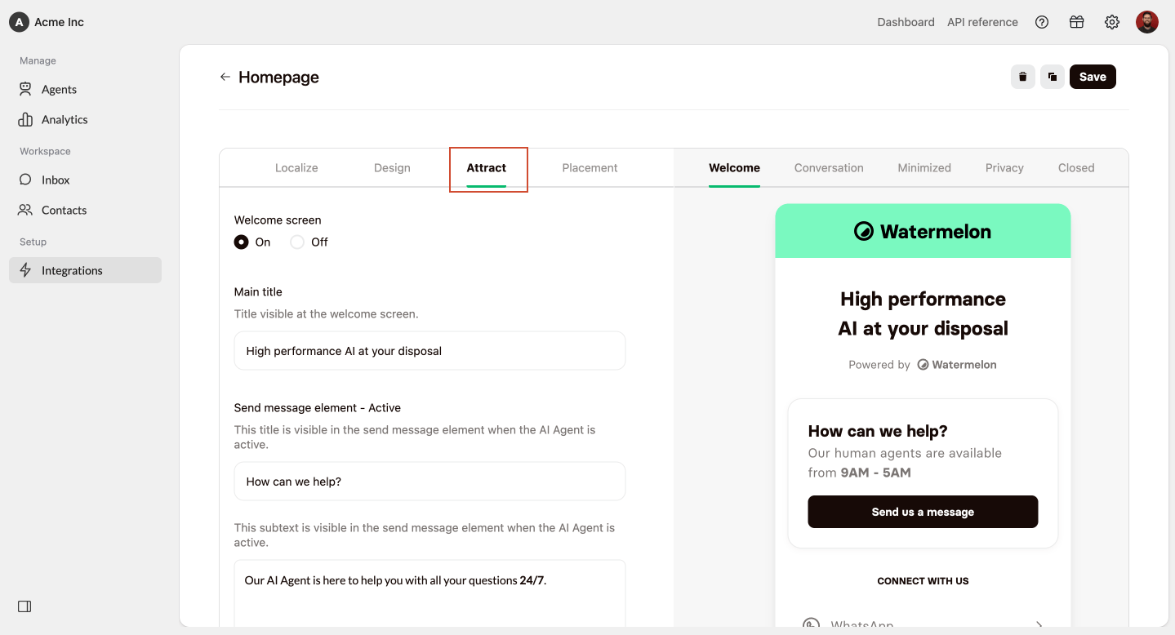This screenshot has width=1175, height=635.
Task: Select the Attract tab
Action: (487, 167)
